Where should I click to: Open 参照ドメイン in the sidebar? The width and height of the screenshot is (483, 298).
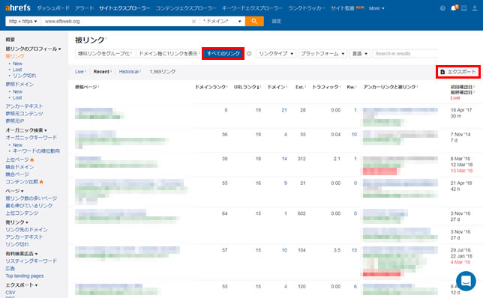19,84
